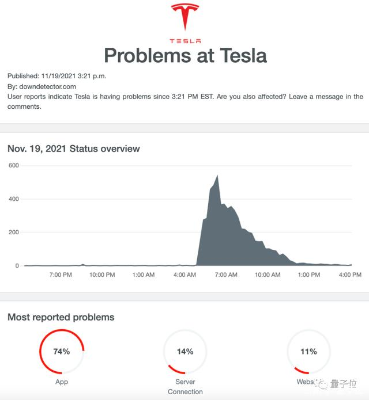369x400 pixels.
Task: Click the Problems at Tesla headline
Action: coord(185,55)
